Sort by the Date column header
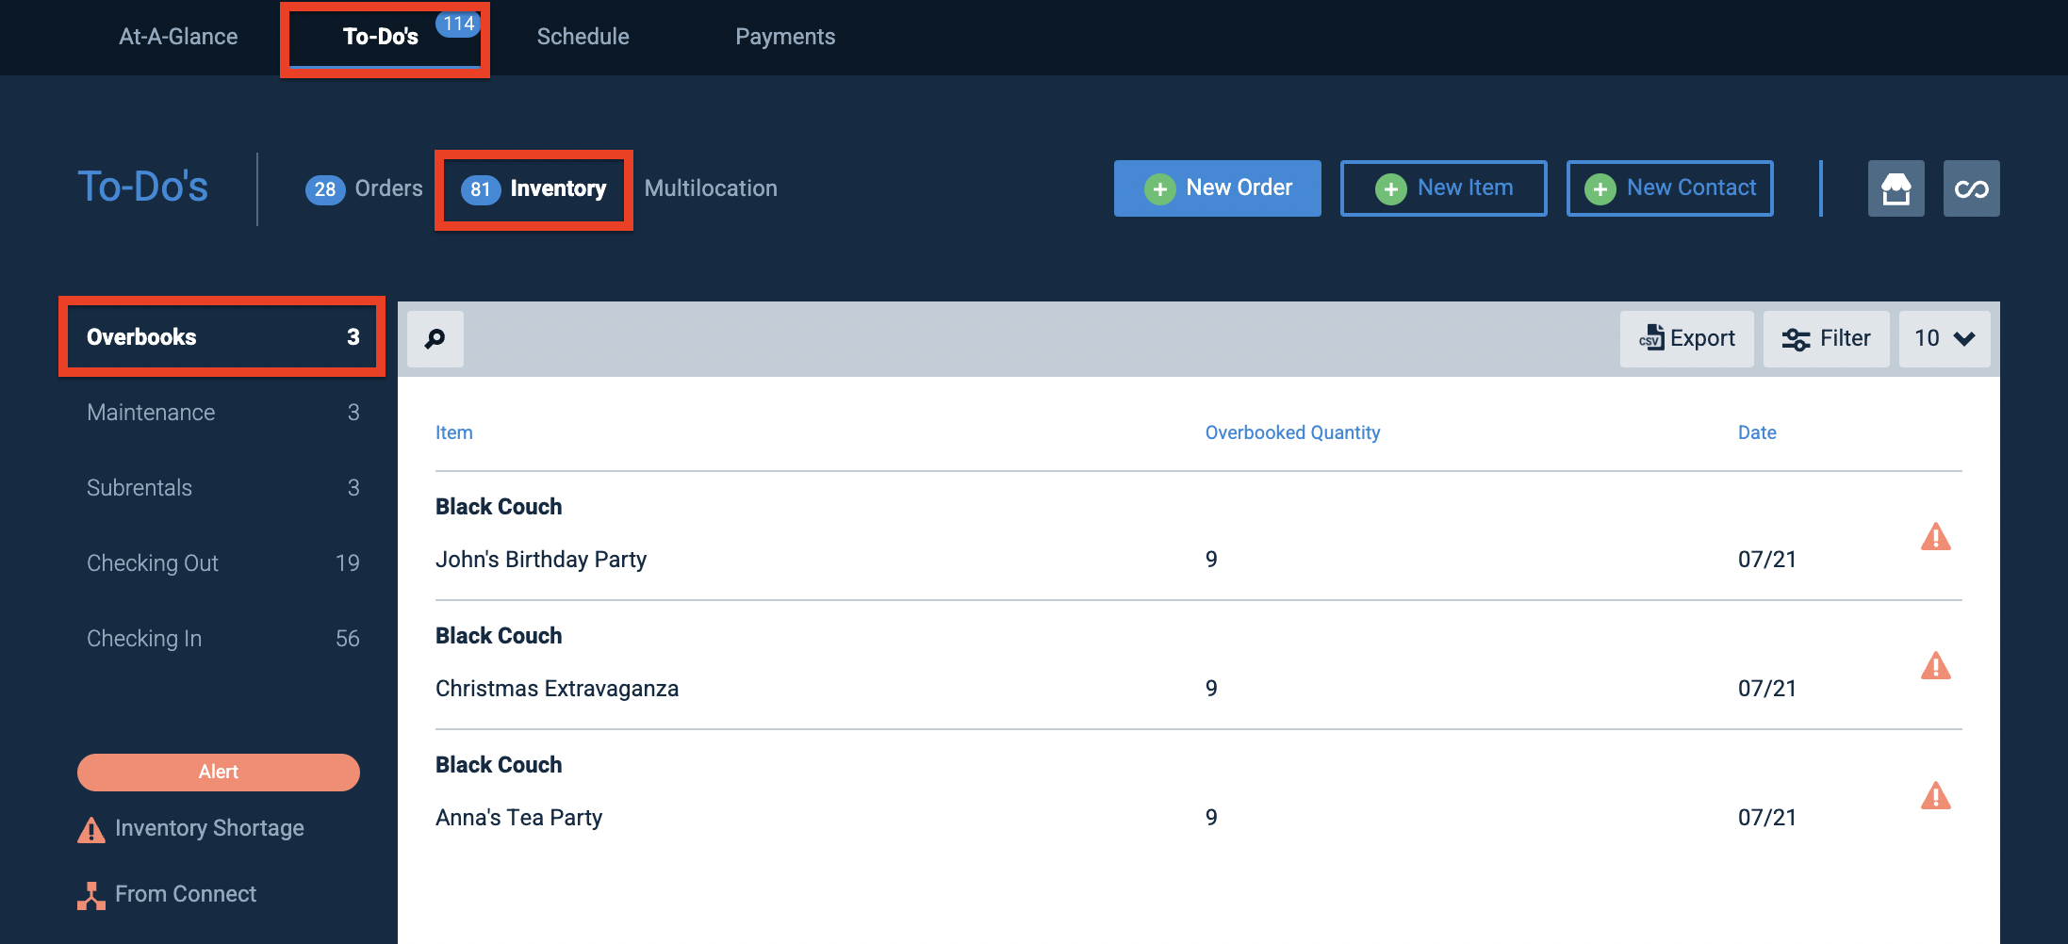Viewport: 2068px width, 944px height. (1757, 432)
